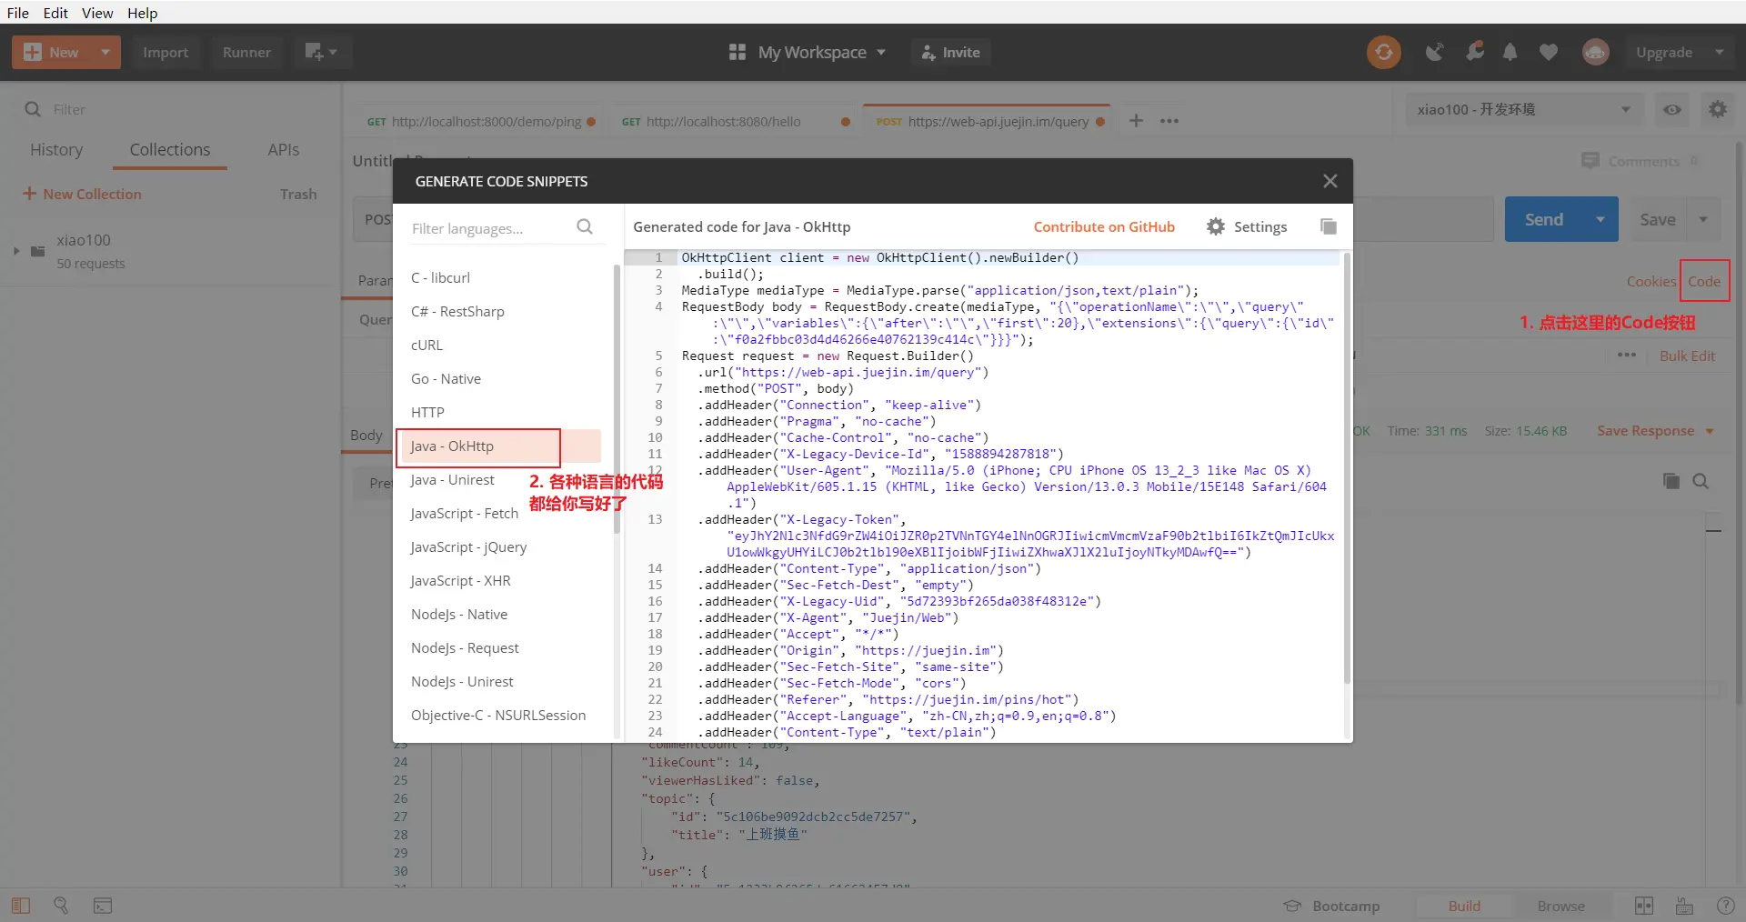Close the Generate Code Snippets dialog
The width and height of the screenshot is (1746, 922).
point(1330,181)
